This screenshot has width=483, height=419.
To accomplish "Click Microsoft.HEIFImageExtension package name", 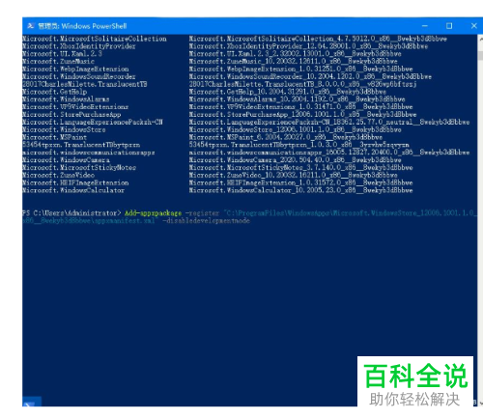I will tap(75, 182).
